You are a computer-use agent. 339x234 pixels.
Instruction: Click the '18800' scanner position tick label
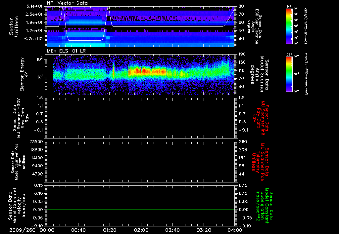click(36, 150)
